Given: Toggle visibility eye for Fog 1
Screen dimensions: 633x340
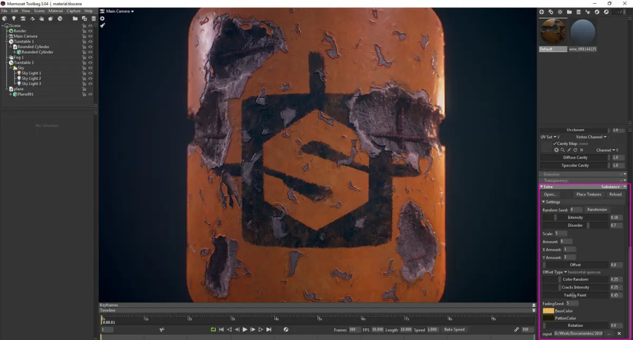Looking at the screenshot, I should point(90,57).
